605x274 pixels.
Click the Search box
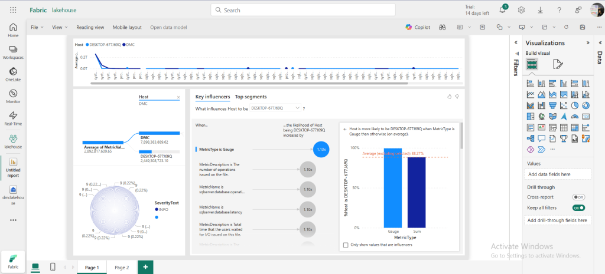click(x=303, y=10)
